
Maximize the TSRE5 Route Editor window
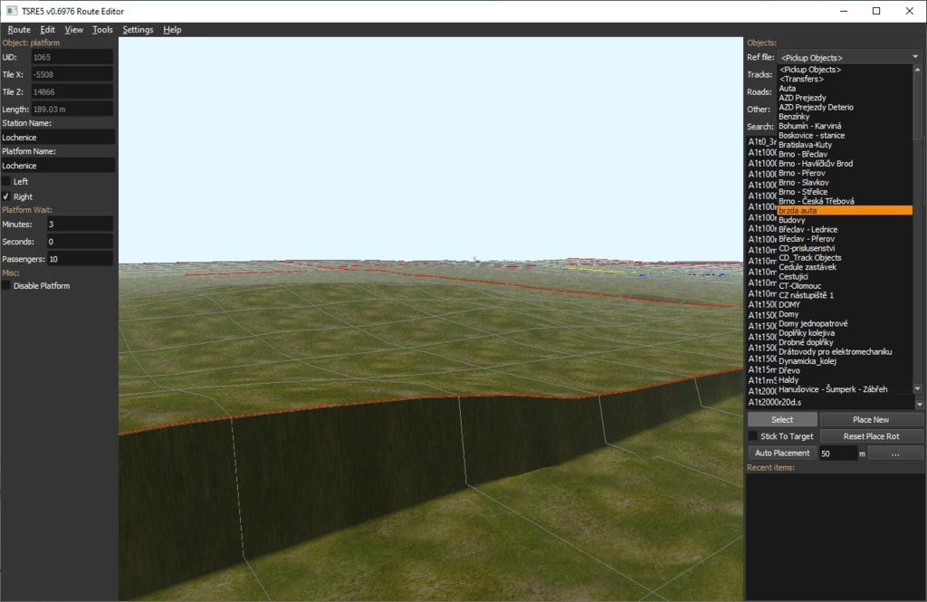[875, 11]
